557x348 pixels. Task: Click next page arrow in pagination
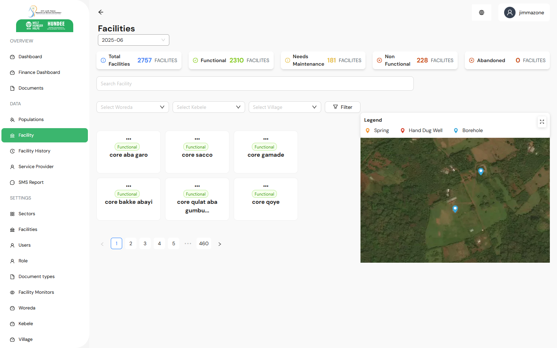point(220,244)
